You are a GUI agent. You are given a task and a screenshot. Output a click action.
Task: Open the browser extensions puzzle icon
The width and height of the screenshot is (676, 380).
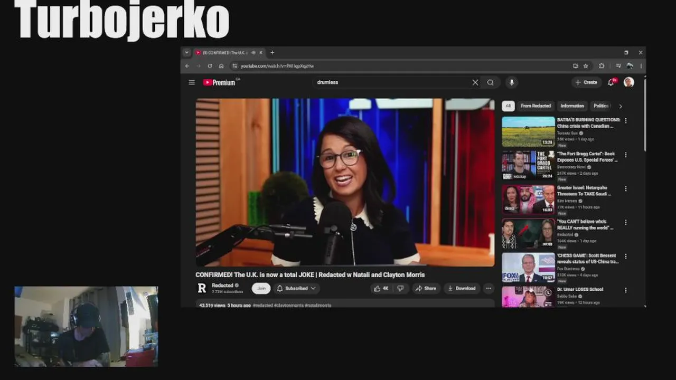point(602,66)
